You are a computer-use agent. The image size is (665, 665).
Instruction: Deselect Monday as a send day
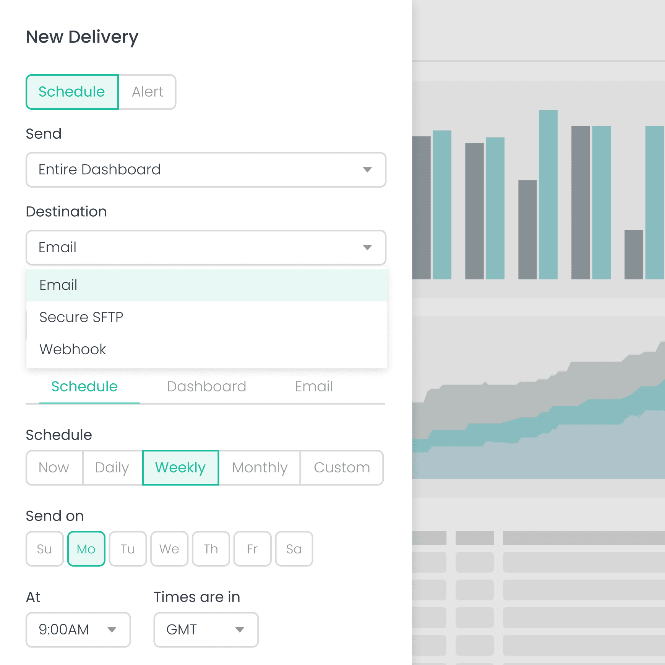86,549
